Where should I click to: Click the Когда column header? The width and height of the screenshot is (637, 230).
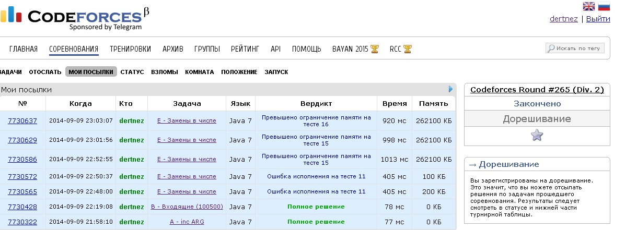click(80, 103)
